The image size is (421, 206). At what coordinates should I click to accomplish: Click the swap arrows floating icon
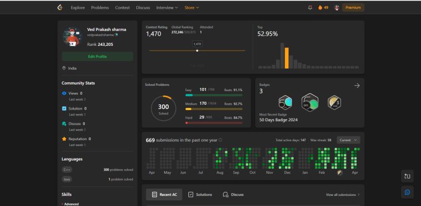tap(407, 176)
